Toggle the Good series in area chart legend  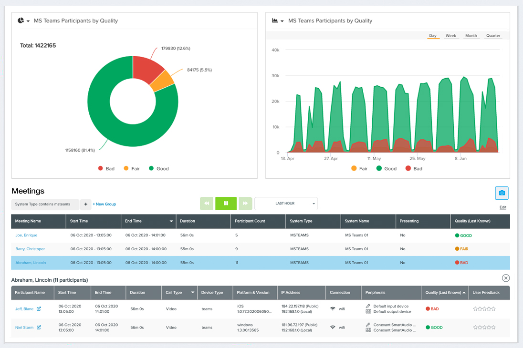coord(386,169)
